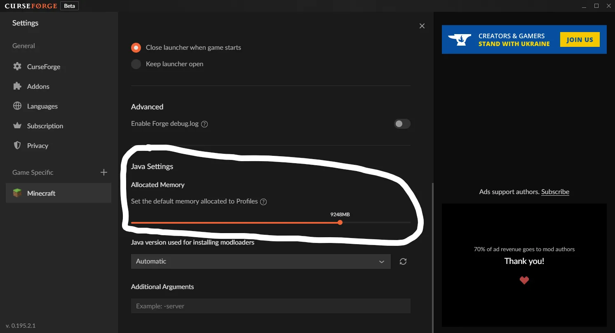
Task: Close the CurseForge window
Action: click(608, 6)
